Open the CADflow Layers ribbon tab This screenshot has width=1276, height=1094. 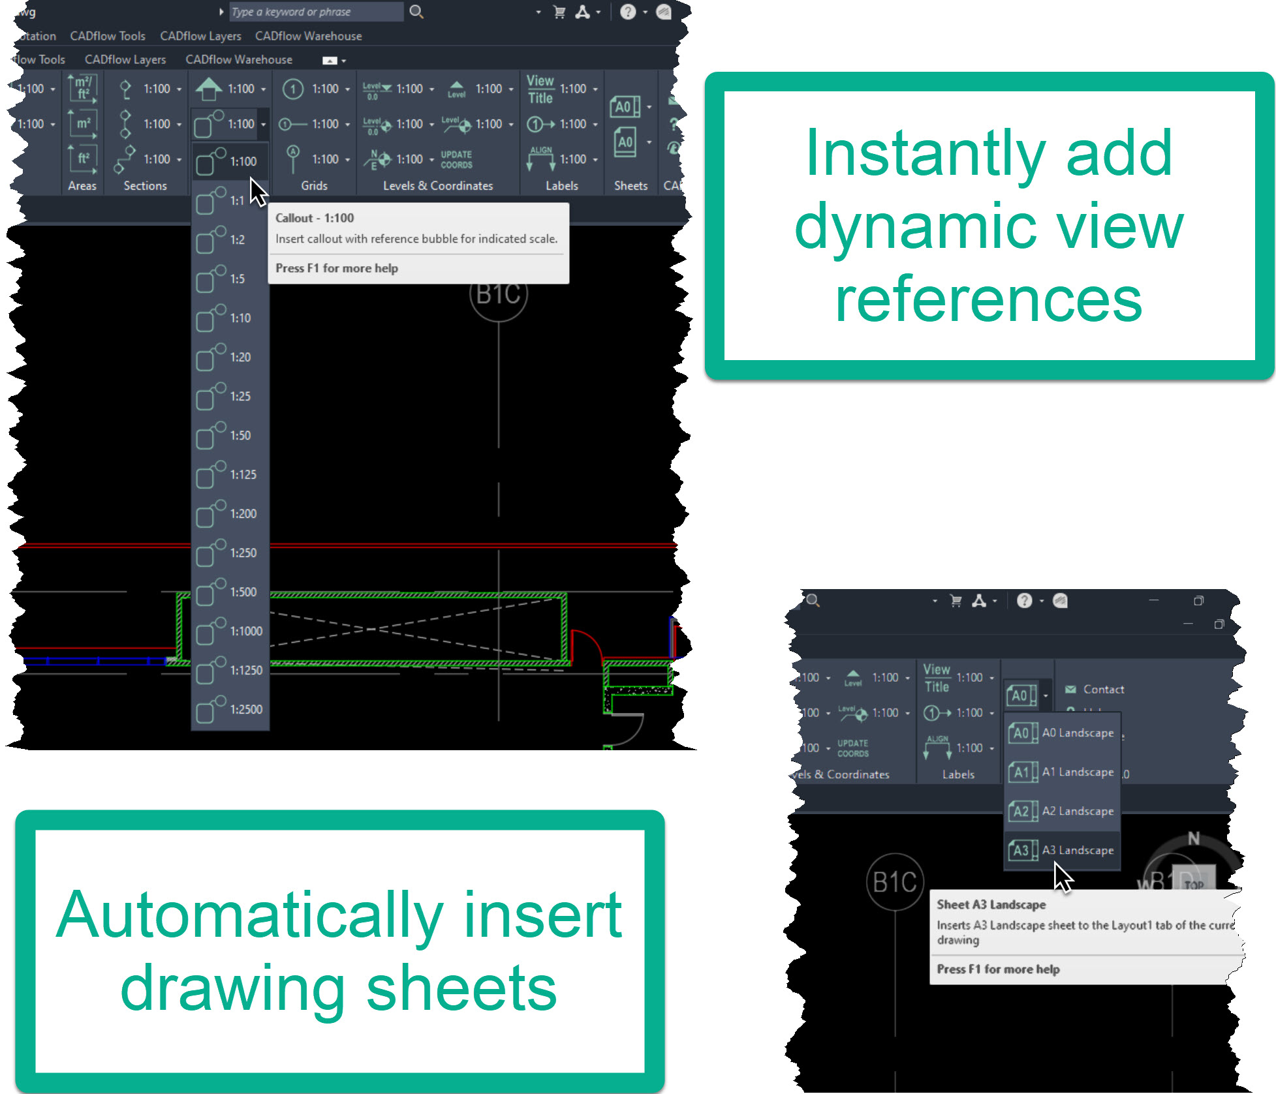pyautogui.click(x=125, y=59)
